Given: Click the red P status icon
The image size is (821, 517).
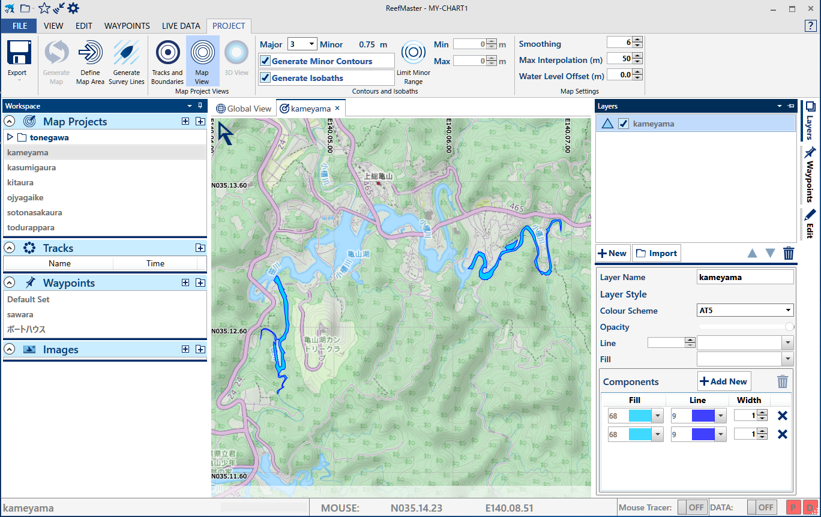Looking at the screenshot, I should coord(792,507).
